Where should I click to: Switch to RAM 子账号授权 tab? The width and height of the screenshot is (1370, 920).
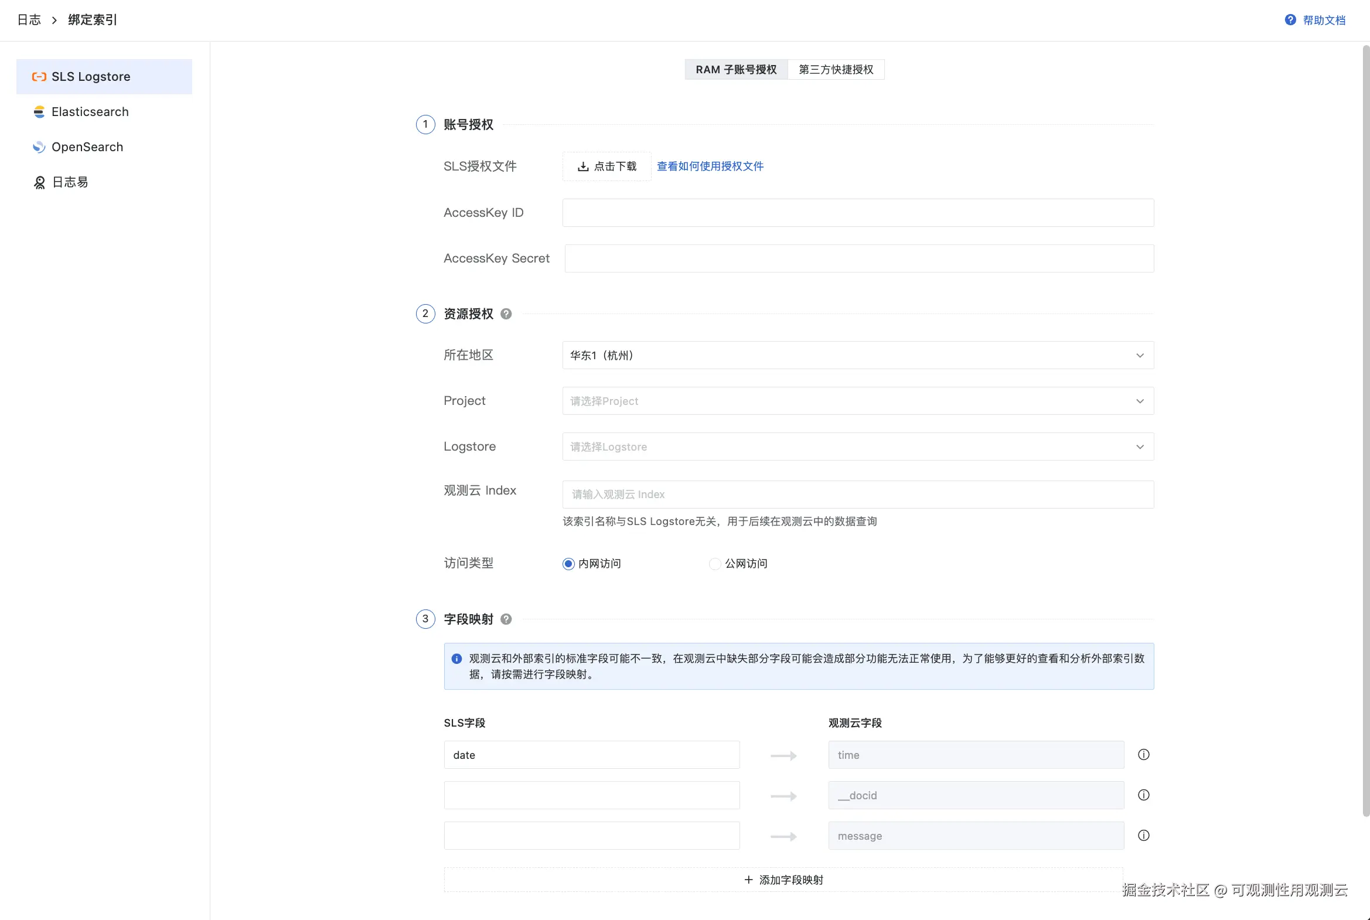(x=736, y=69)
